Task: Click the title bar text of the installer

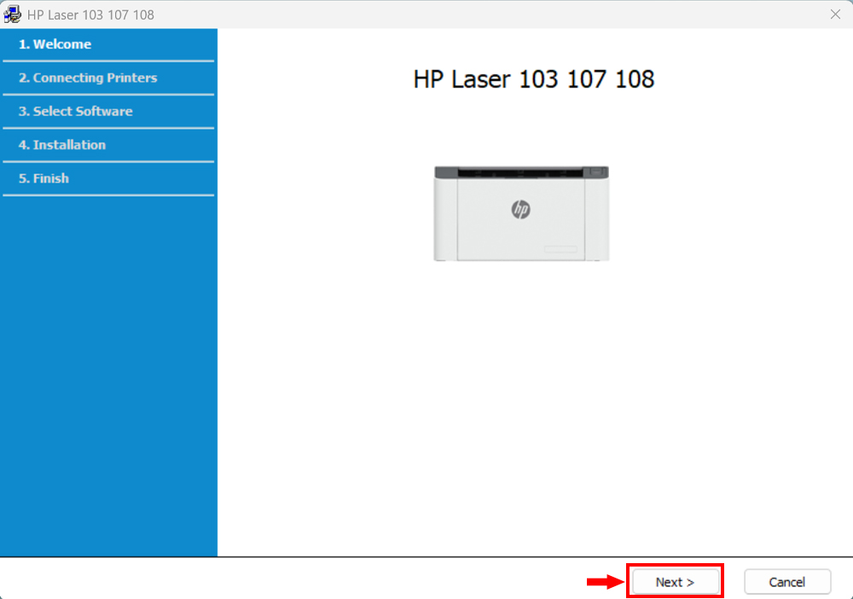Action: click(88, 14)
